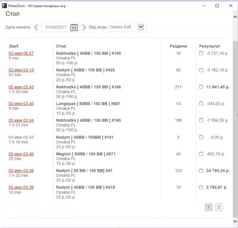Click wallet icon beside 11 841,45 р.
This screenshot has width=238, height=228.
tap(201, 87)
